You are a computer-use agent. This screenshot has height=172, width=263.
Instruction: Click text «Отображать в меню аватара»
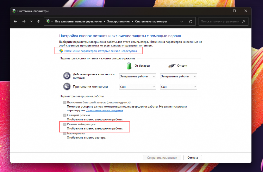coord(86,137)
